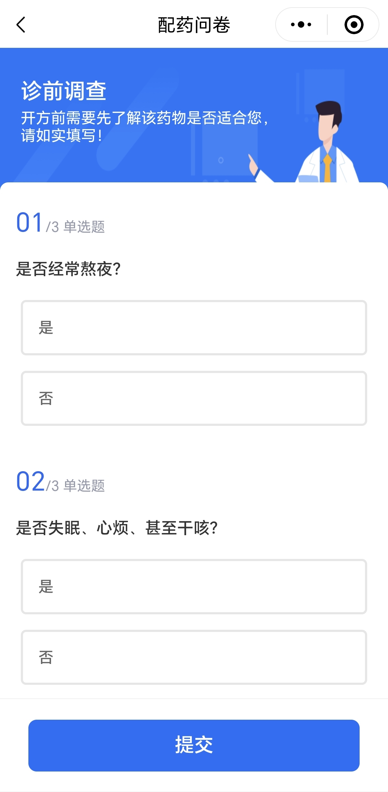Click the 单选题 label beside question 02

tap(84, 486)
